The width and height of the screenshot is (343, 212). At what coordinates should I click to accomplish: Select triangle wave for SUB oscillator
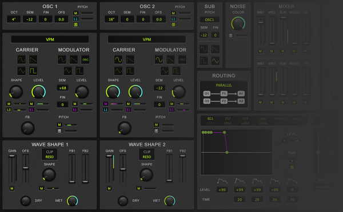coord(216,61)
